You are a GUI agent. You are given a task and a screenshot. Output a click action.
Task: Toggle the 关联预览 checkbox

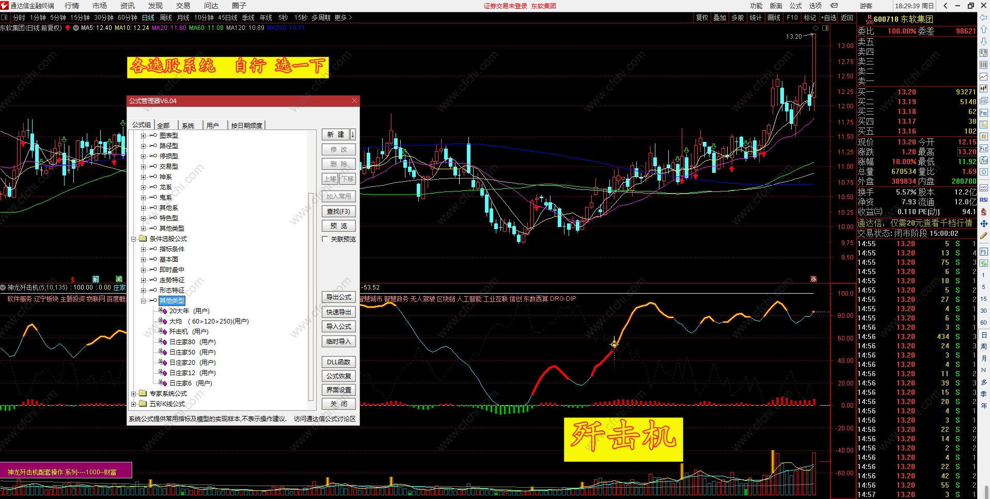click(325, 239)
